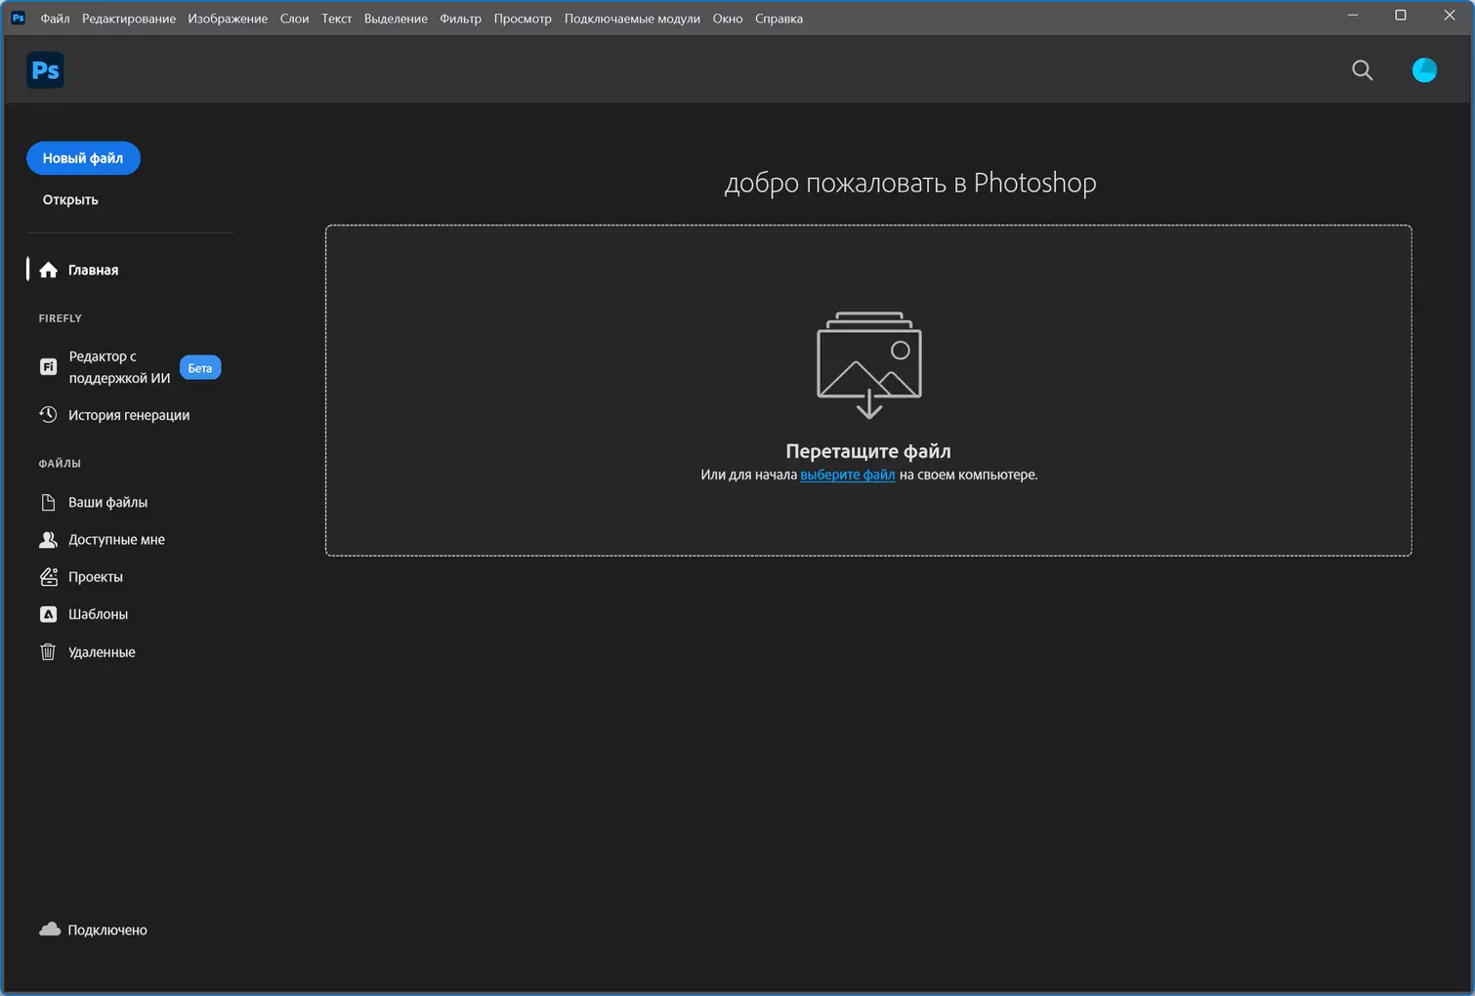Open the Выделение menu
Screen dimensions: 1475x996
[396, 19]
